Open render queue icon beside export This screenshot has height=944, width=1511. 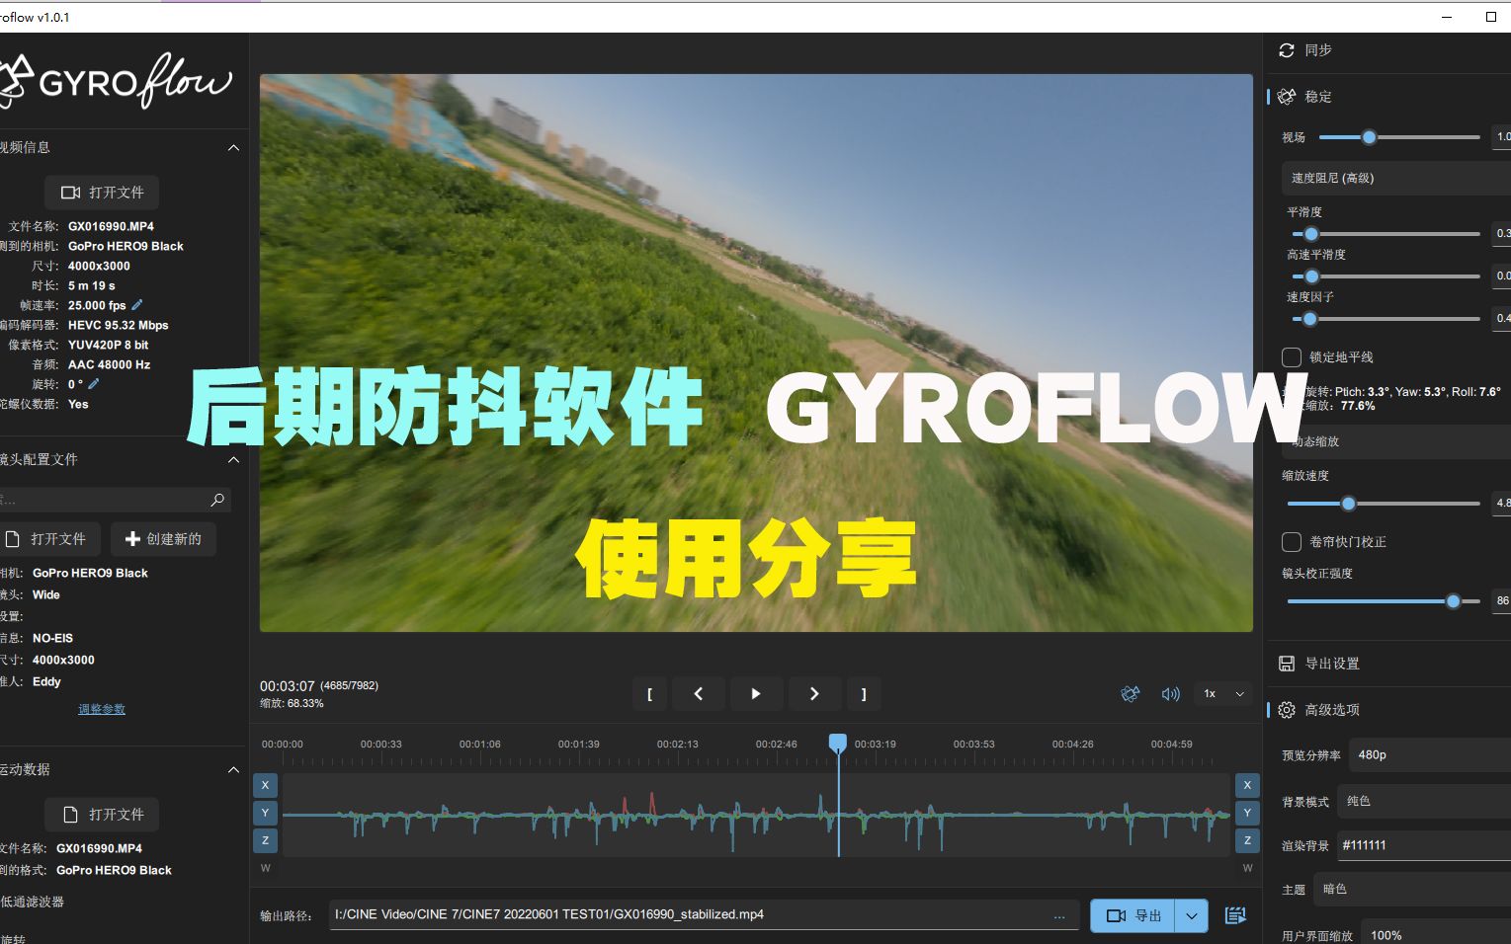(1235, 915)
